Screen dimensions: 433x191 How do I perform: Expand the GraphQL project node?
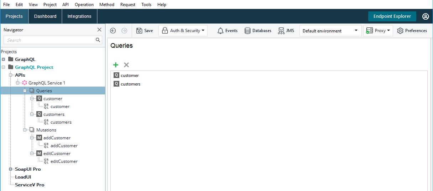(x=3, y=60)
